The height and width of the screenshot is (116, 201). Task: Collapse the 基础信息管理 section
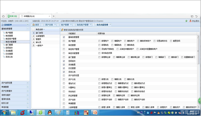click(28, 29)
